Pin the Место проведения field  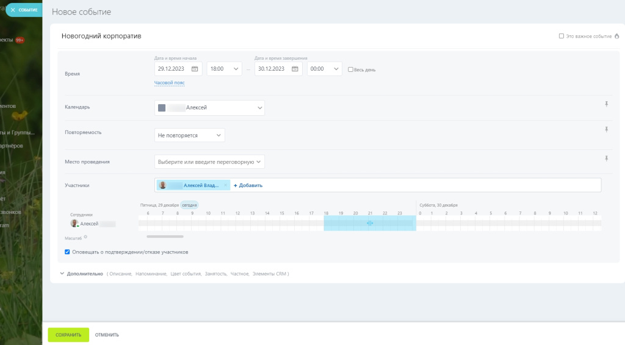[606, 158]
